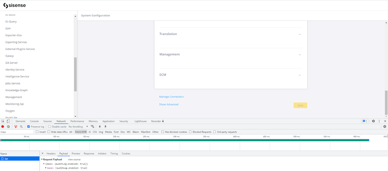
Task: Click the Manage Connectors link
Action: (x=171, y=97)
